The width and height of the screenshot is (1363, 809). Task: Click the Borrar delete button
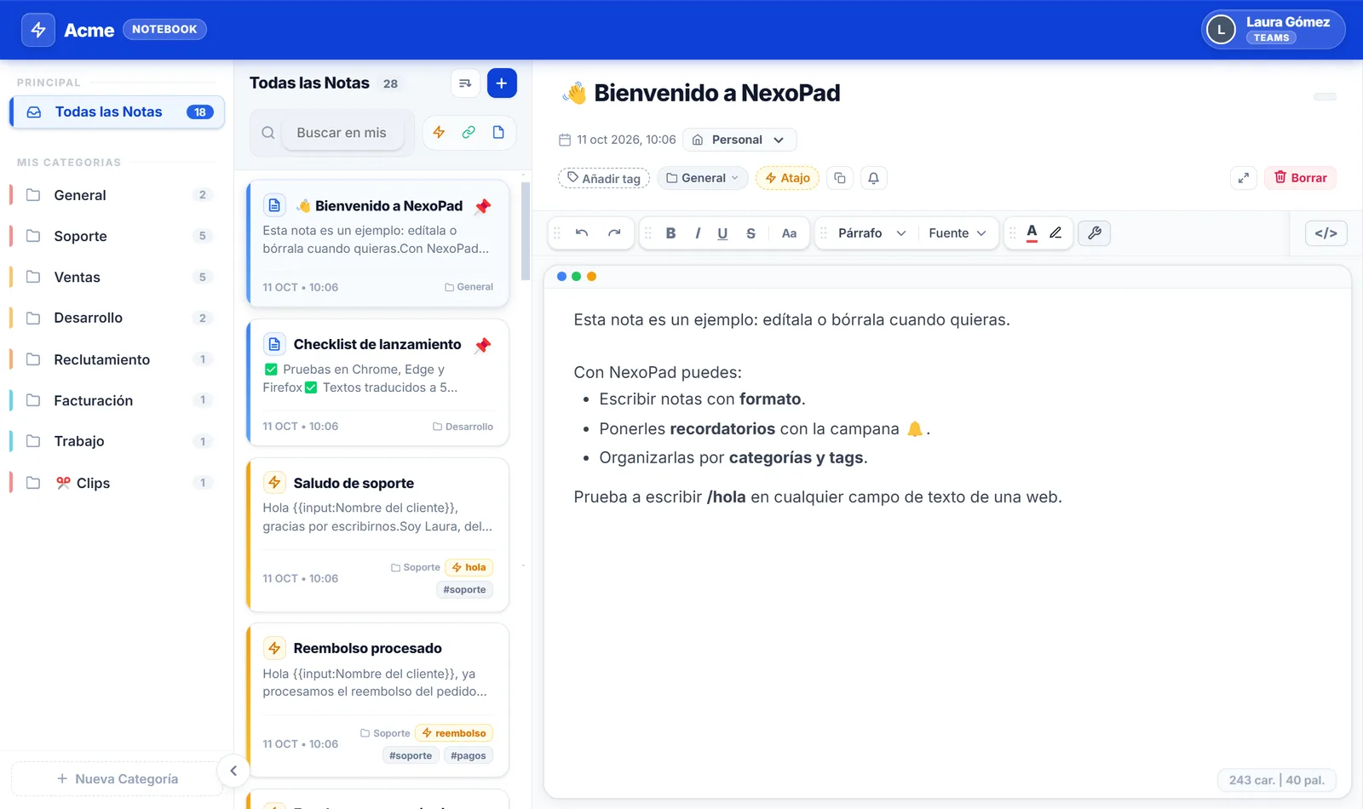[1300, 178]
